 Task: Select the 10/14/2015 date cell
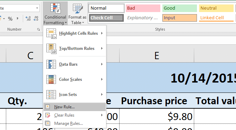[203, 78]
